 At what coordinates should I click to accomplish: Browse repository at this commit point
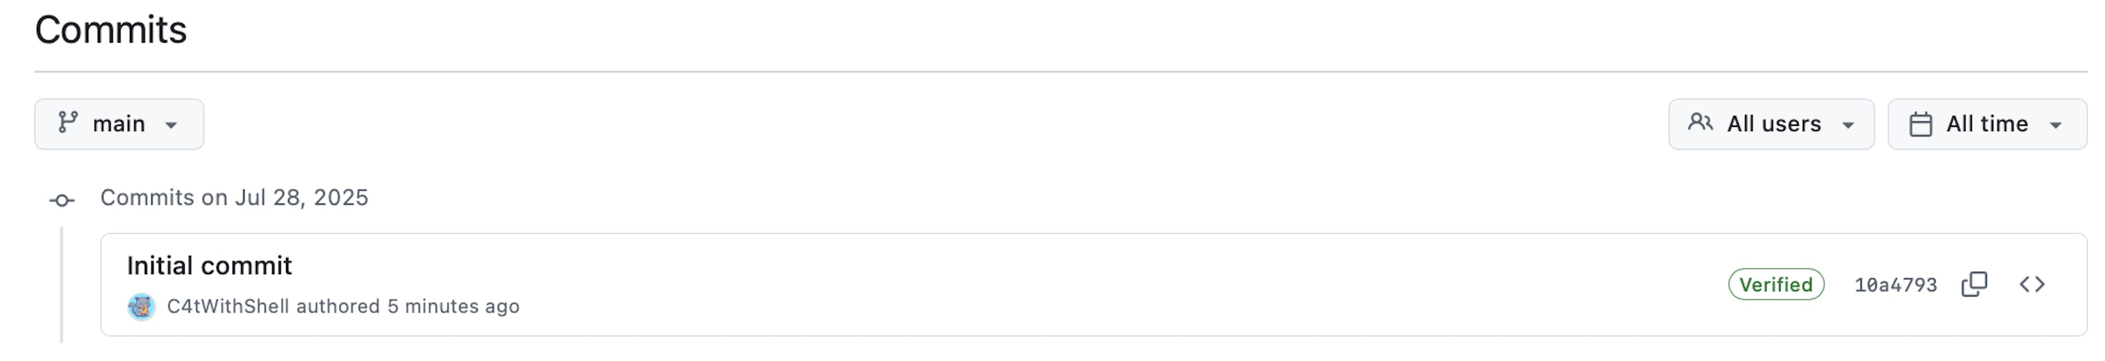pos(2032,284)
